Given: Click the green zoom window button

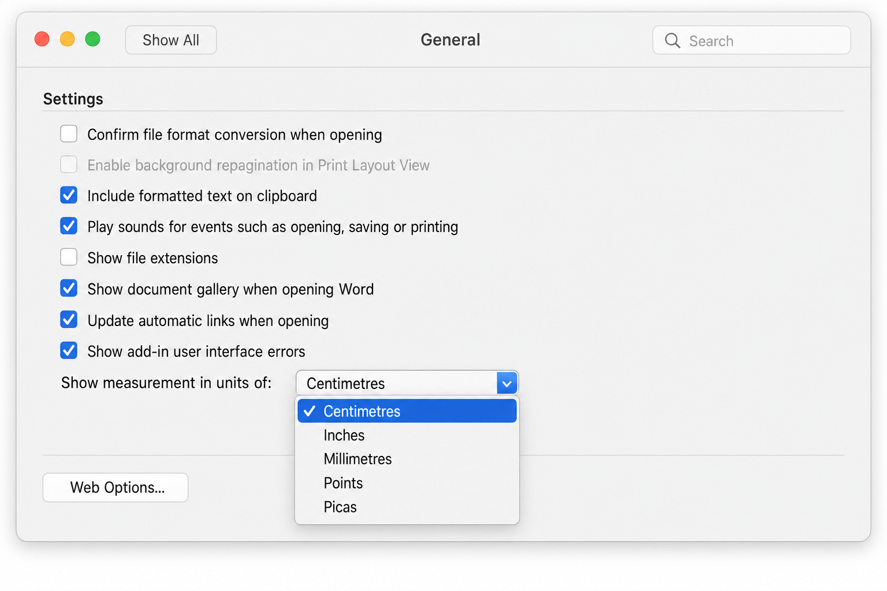Looking at the screenshot, I should [x=93, y=39].
